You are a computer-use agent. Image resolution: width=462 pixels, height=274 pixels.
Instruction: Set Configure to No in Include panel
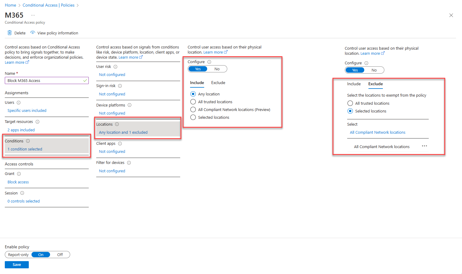217,69
